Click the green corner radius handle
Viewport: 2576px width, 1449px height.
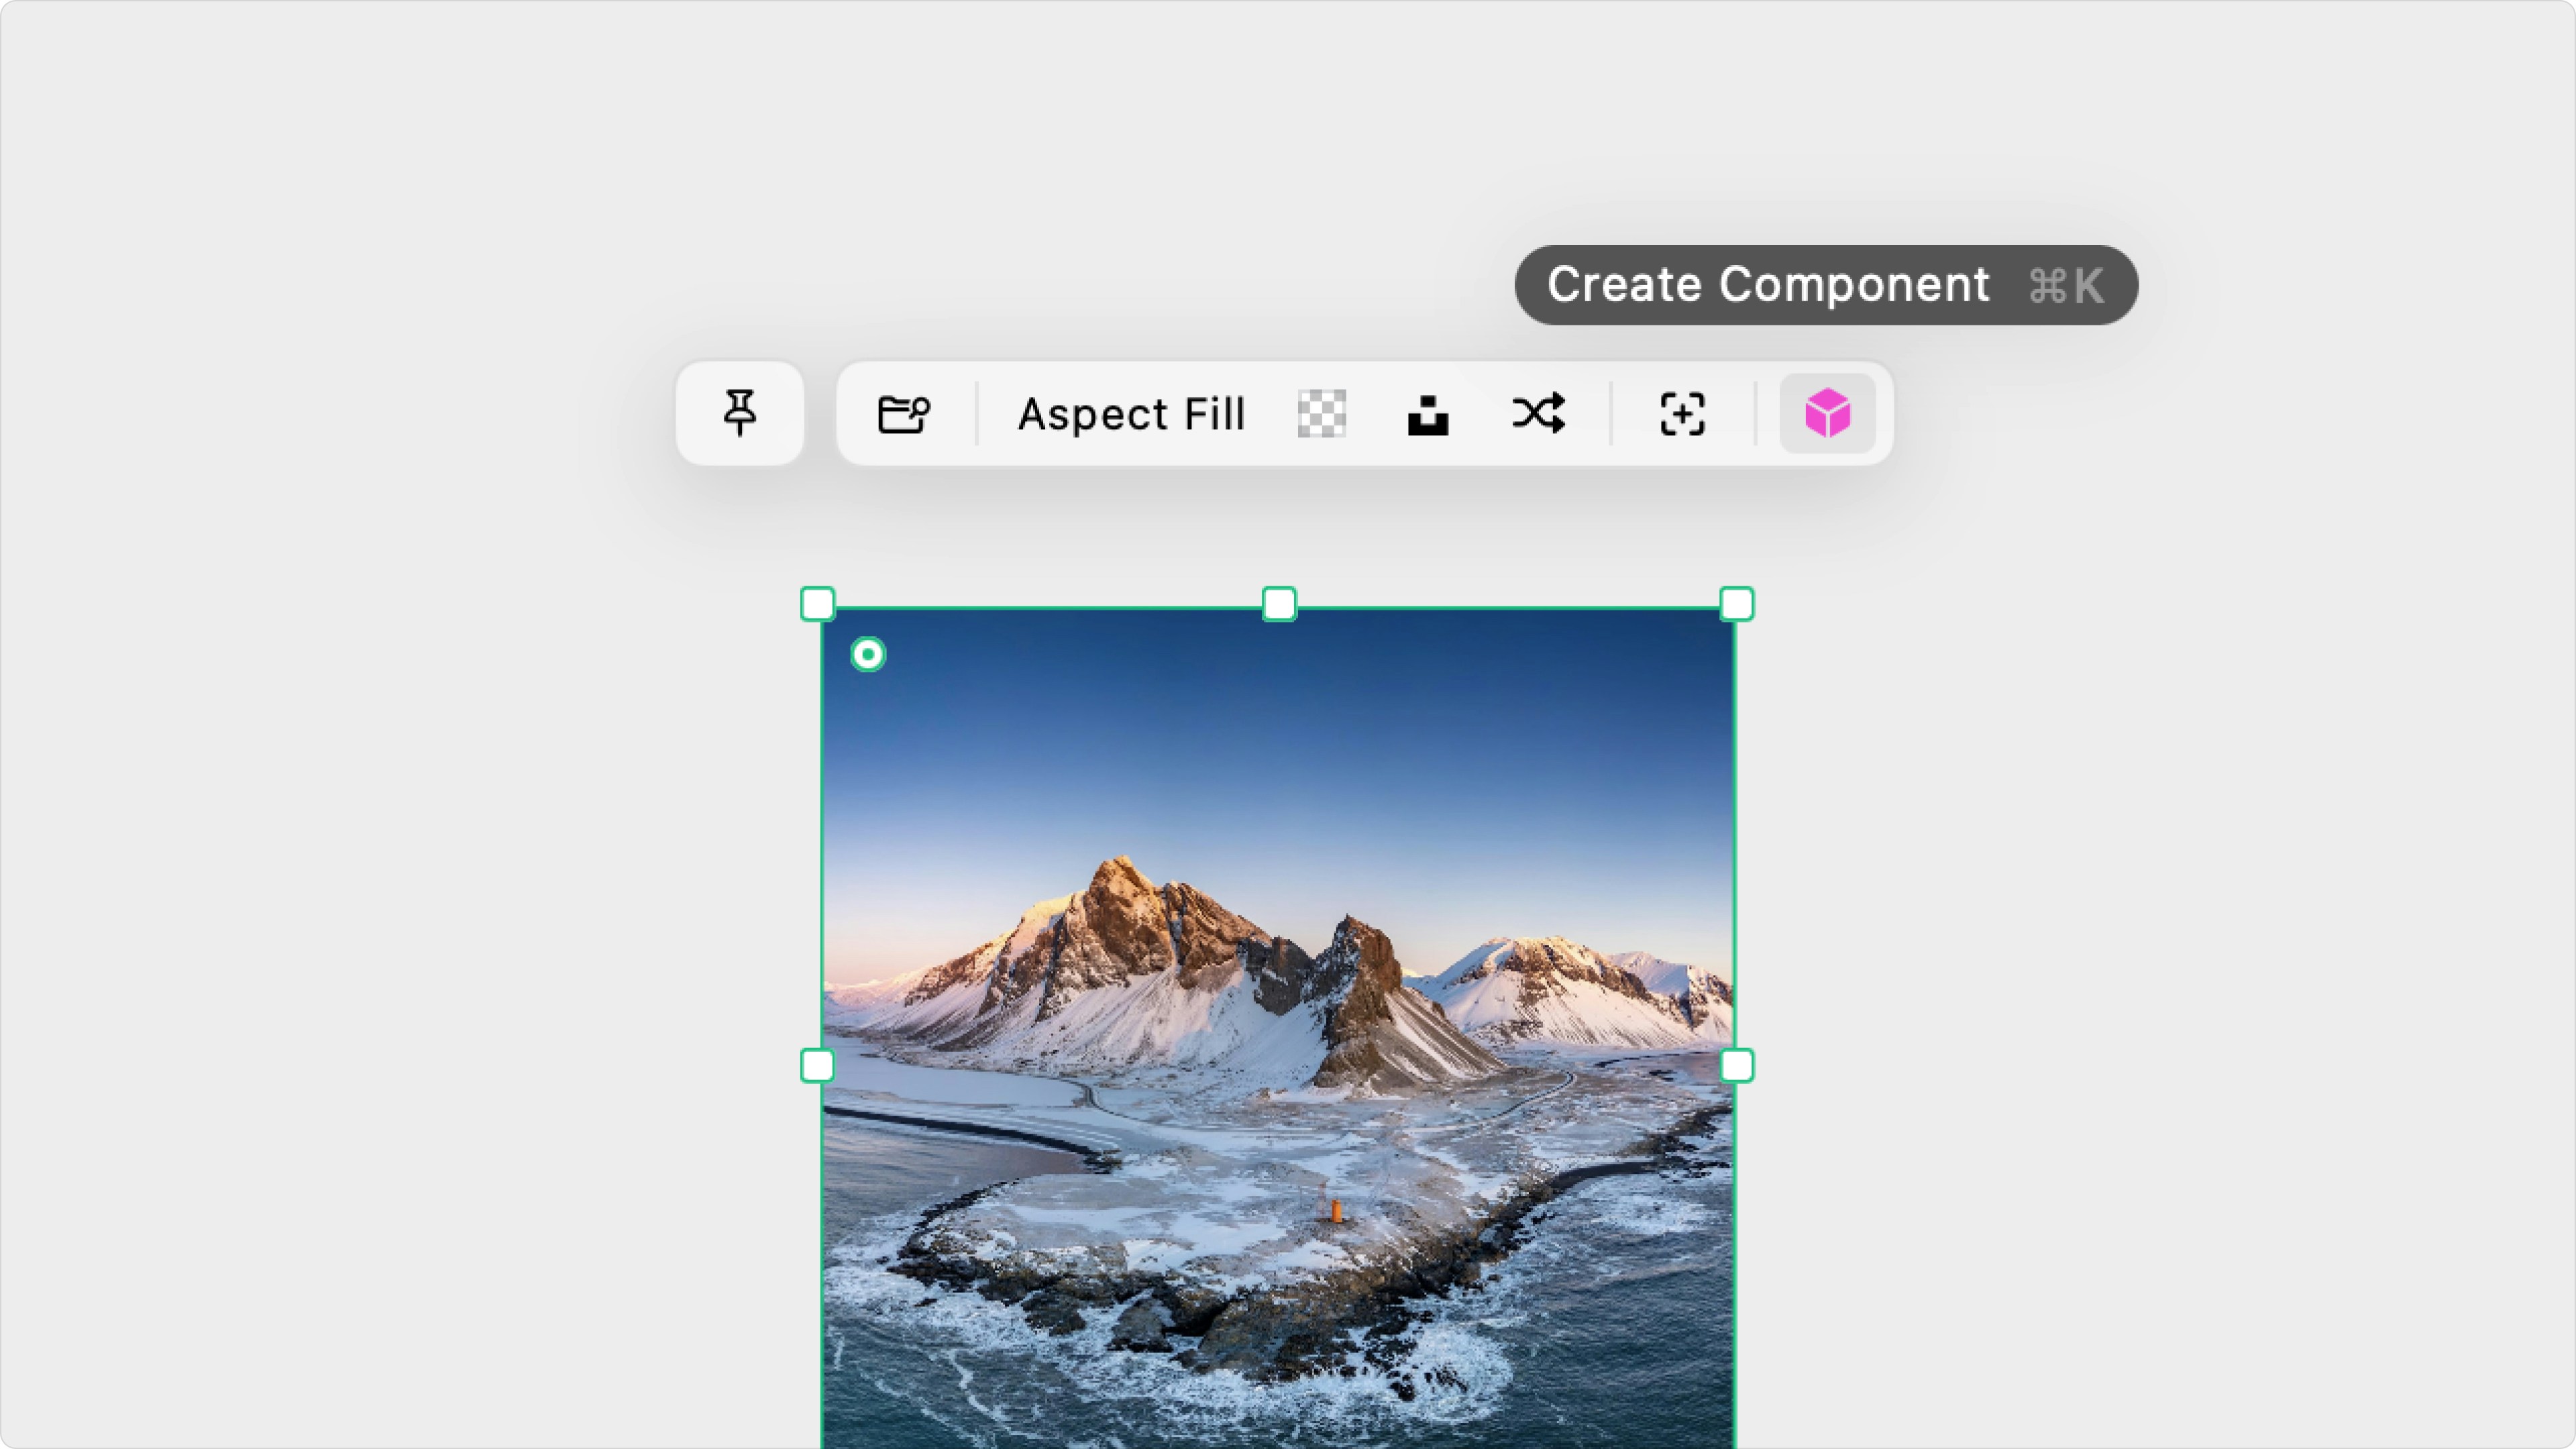868,654
